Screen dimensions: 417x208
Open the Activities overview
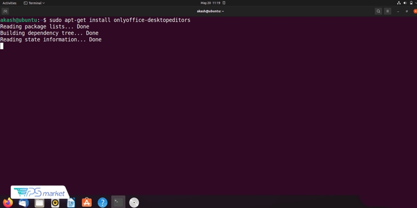pyautogui.click(x=9, y=3)
